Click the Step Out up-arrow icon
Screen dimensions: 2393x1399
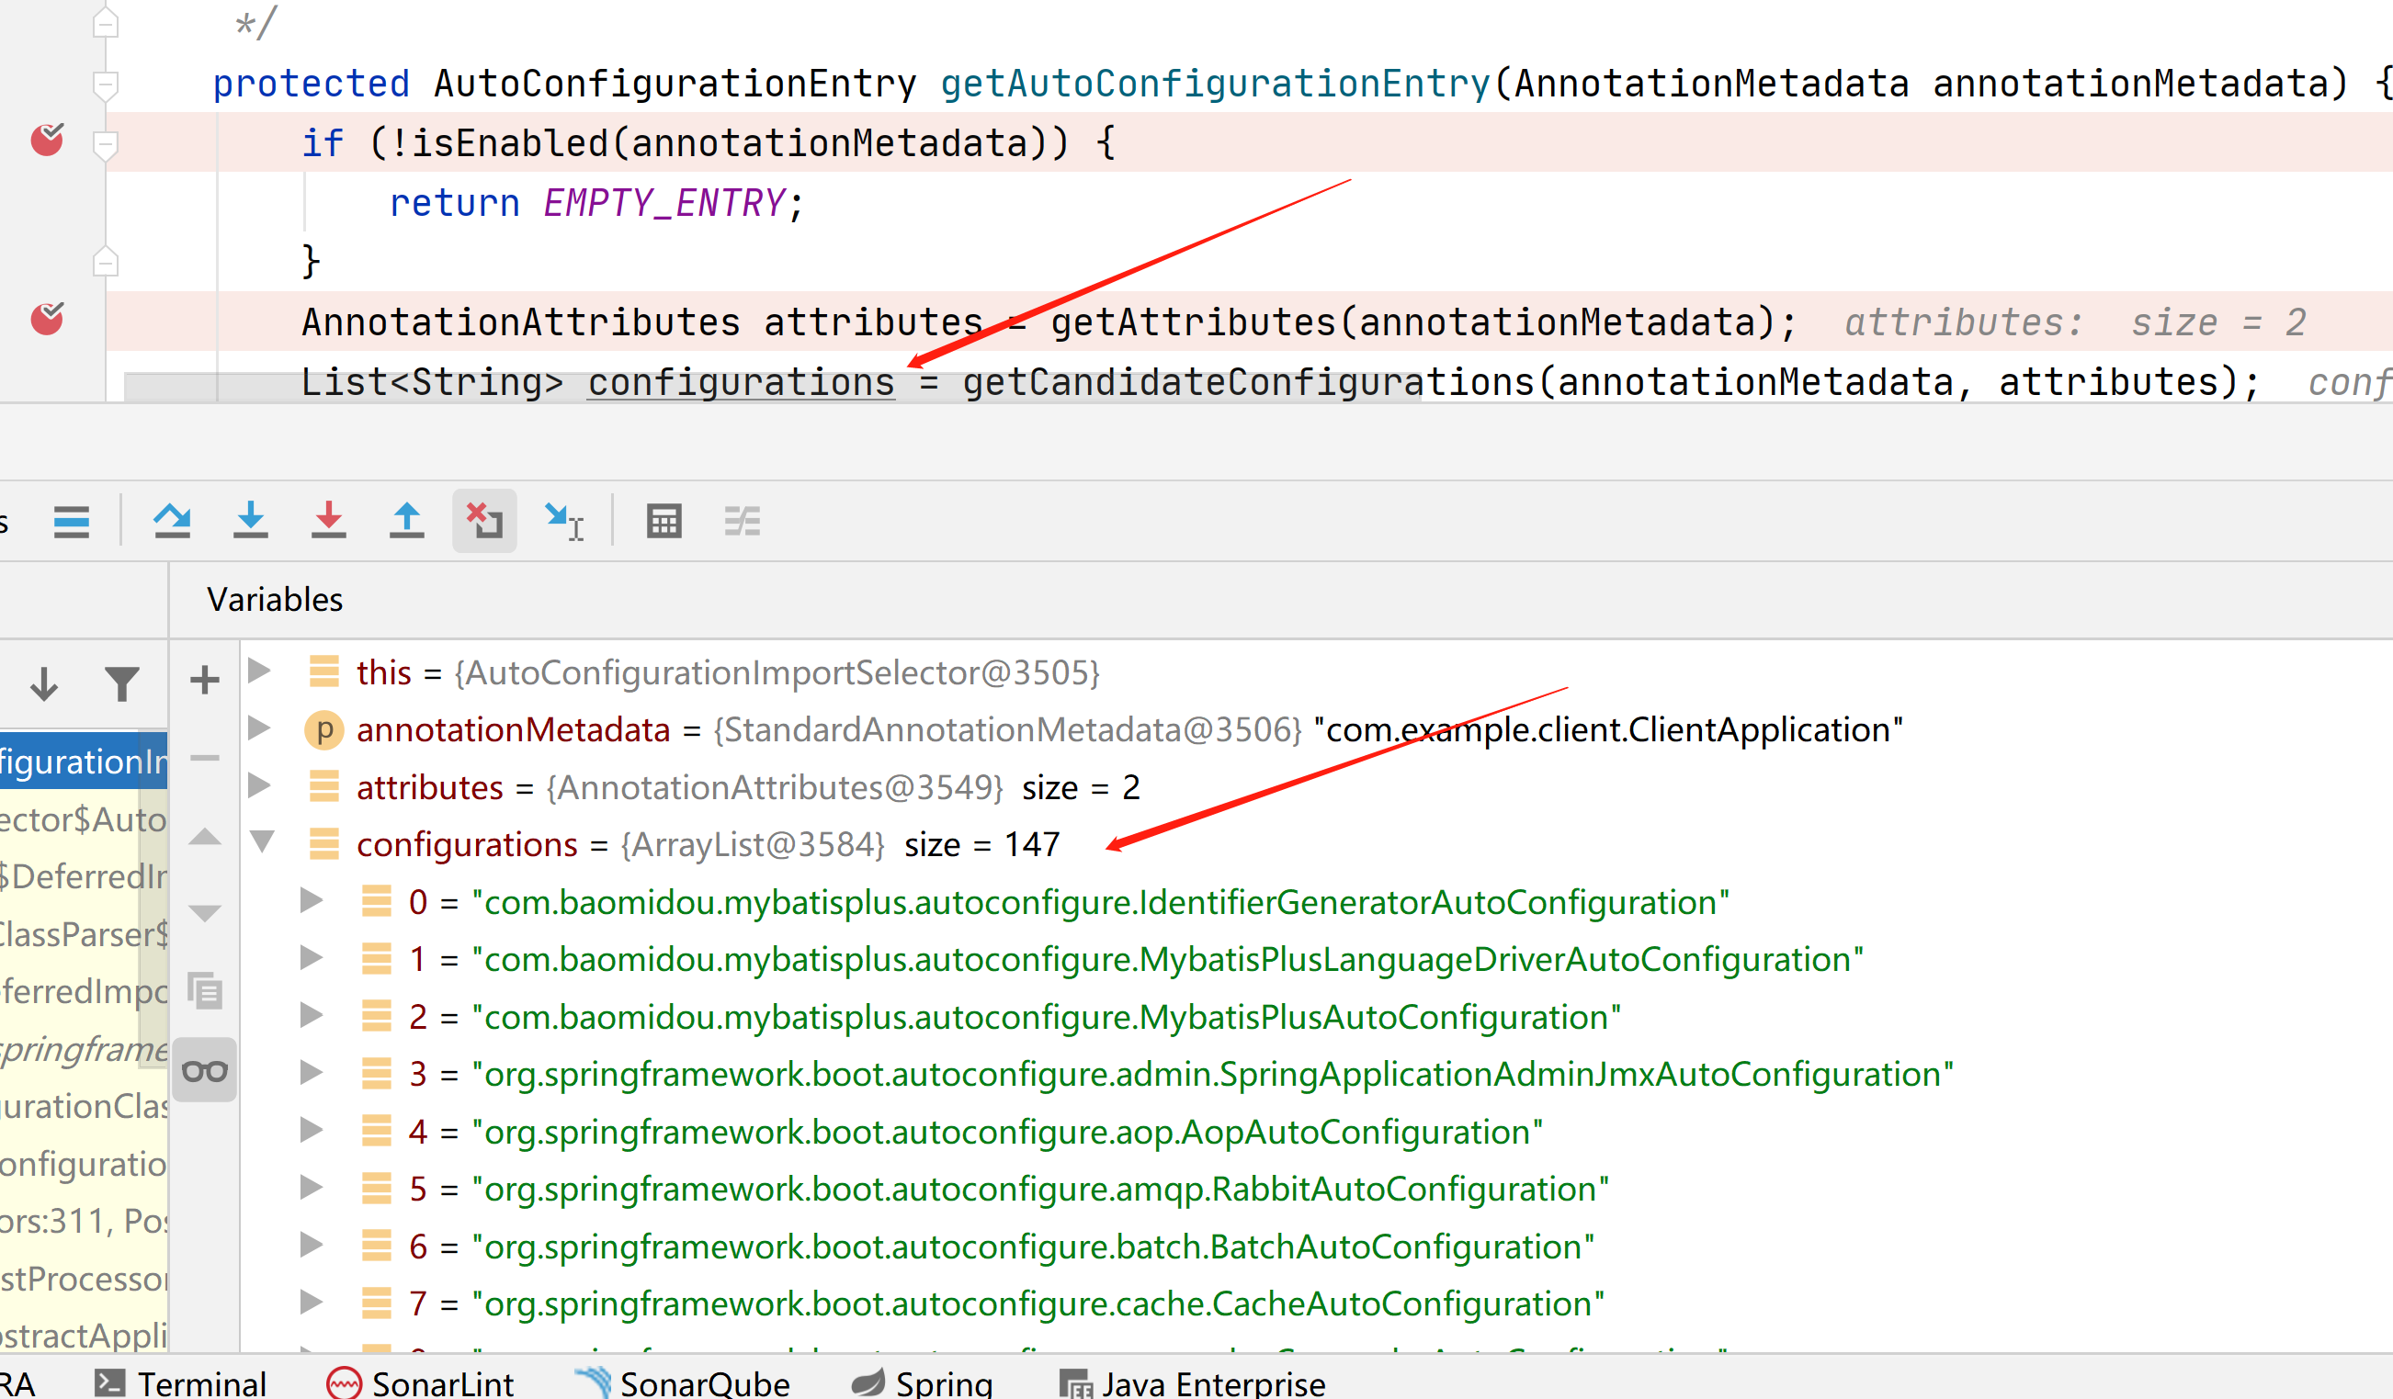(x=406, y=520)
